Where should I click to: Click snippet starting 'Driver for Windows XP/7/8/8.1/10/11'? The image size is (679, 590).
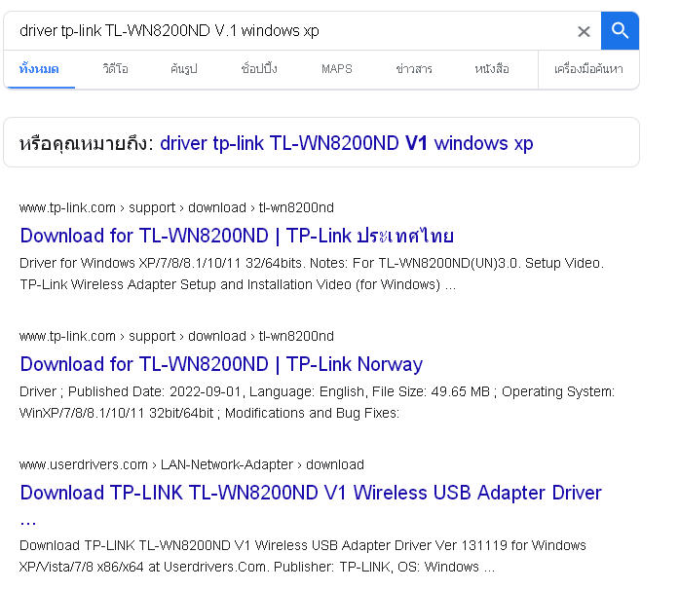pyautogui.click(x=312, y=274)
